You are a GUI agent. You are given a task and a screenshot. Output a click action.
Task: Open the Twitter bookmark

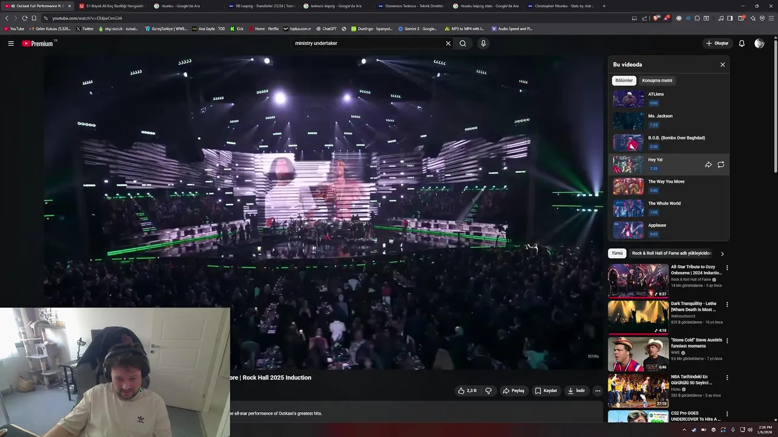pos(85,29)
